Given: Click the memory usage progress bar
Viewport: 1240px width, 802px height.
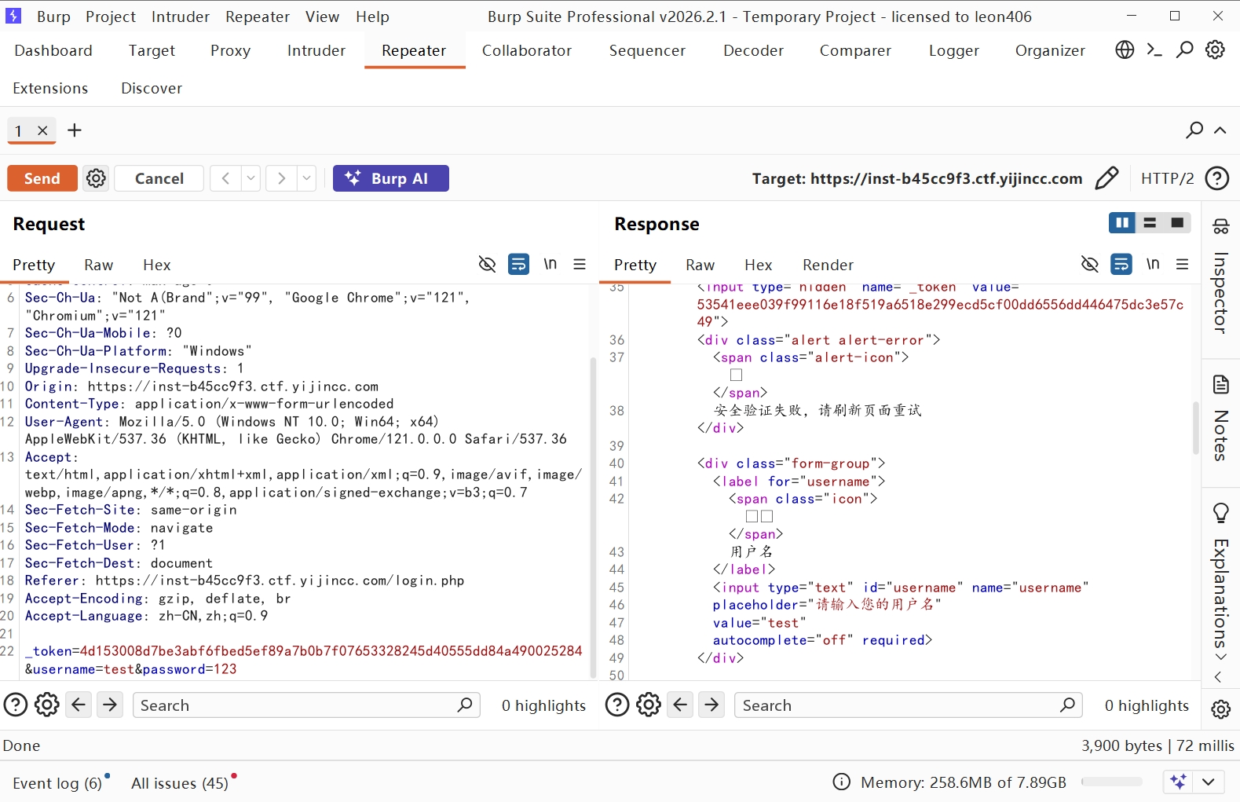Looking at the screenshot, I should (1111, 782).
